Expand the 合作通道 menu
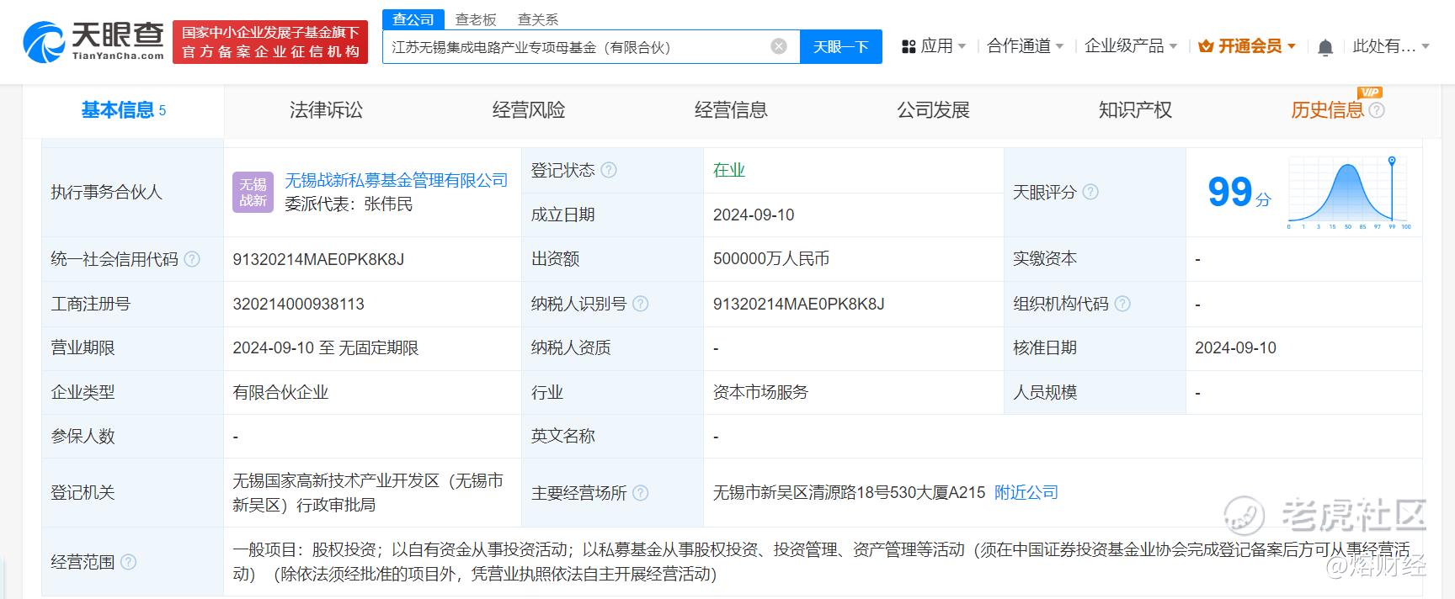The height and width of the screenshot is (599, 1455). [1025, 46]
